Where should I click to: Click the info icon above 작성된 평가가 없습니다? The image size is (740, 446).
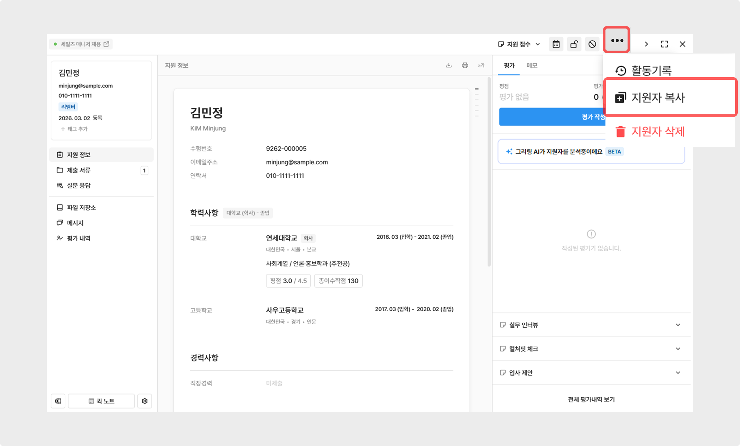(x=591, y=234)
